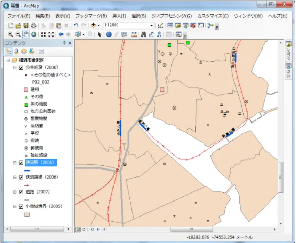Open the Editor toolbar icon
296x243 pixels.
coord(160,25)
